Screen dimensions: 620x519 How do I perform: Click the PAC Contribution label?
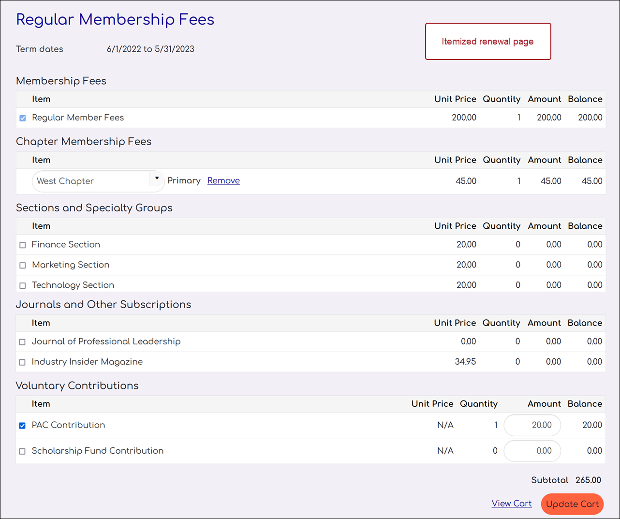point(68,425)
